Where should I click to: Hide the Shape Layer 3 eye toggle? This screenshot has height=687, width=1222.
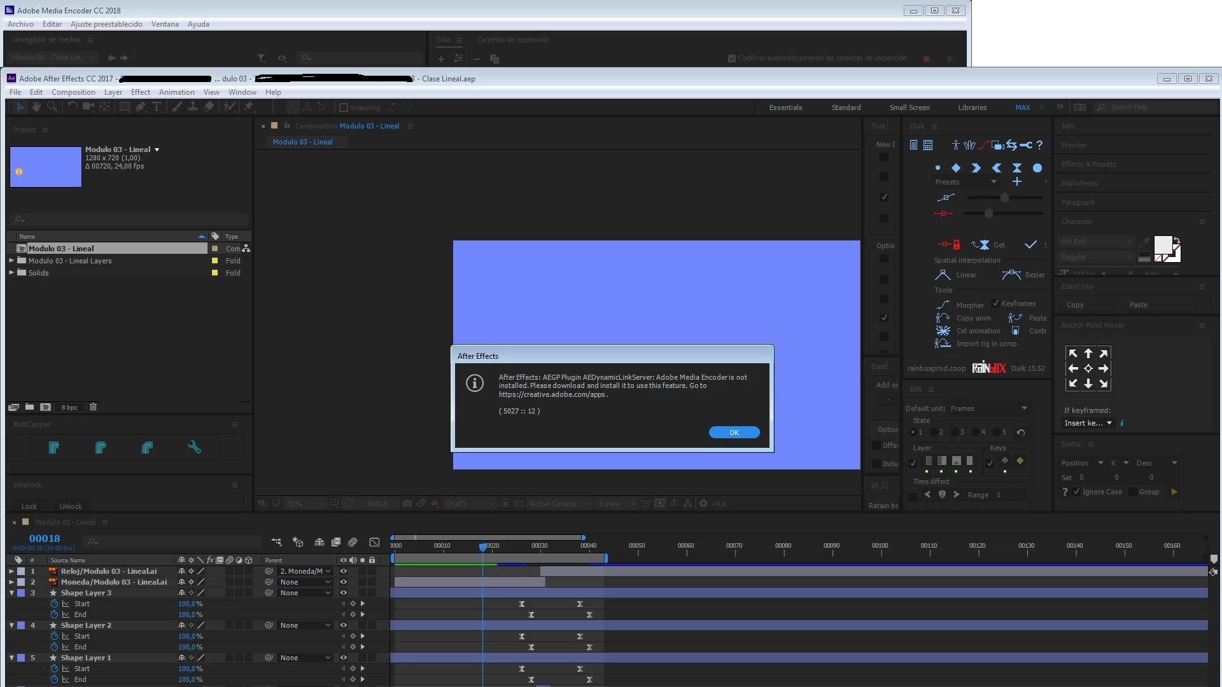(344, 593)
